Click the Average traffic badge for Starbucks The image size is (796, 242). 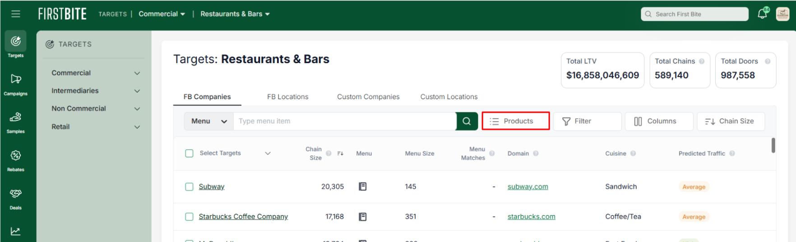(x=694, y=217)
